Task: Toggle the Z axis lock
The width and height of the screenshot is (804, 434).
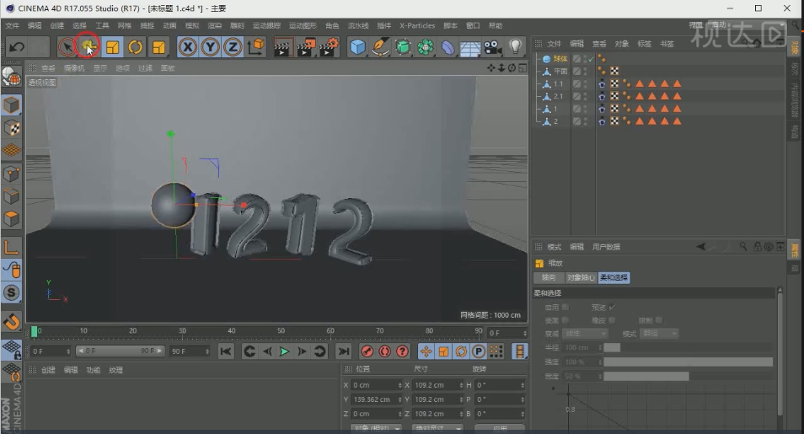Action: click(x=233, y=47)
